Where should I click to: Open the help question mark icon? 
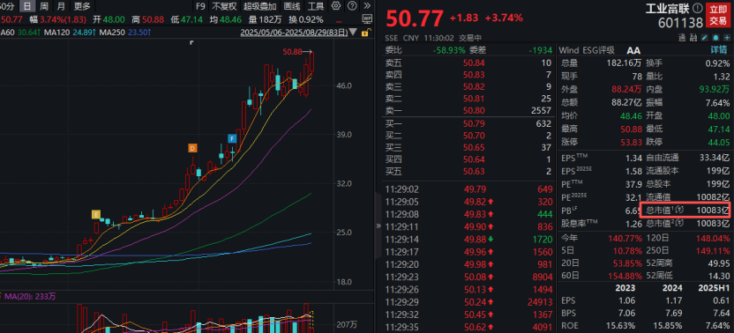pos(351,6)
